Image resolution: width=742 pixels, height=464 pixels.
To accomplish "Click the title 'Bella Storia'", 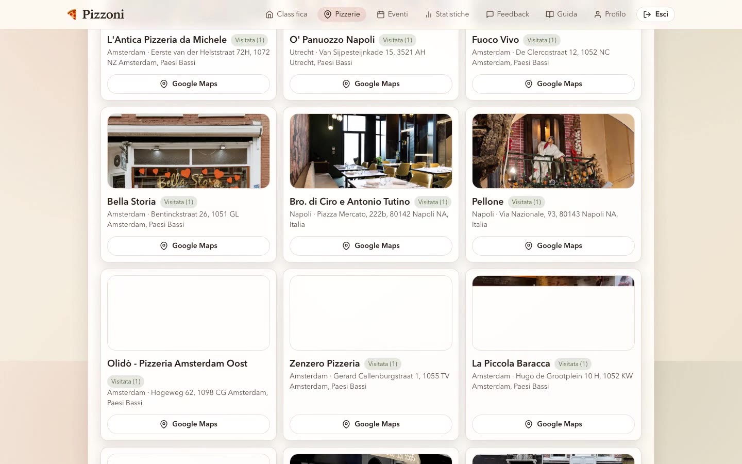I will point(131,202).
